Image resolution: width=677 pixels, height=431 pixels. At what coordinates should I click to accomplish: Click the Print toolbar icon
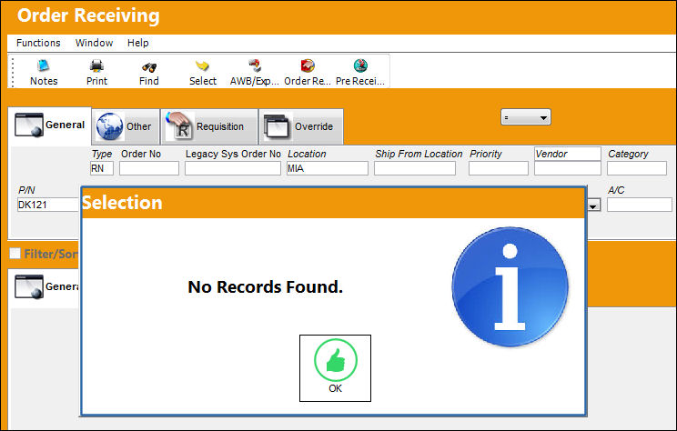tap(96, 72)
